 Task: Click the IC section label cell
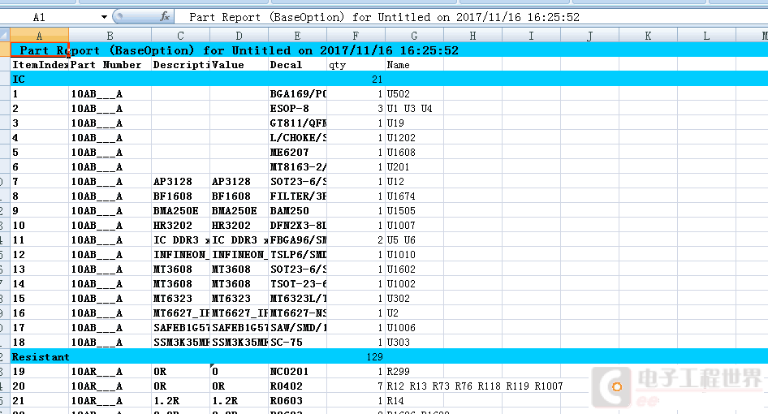(39, 79)
